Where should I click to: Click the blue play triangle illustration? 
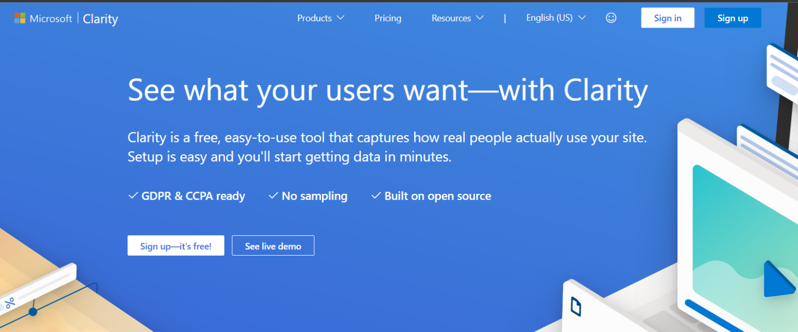coord(779,279)
